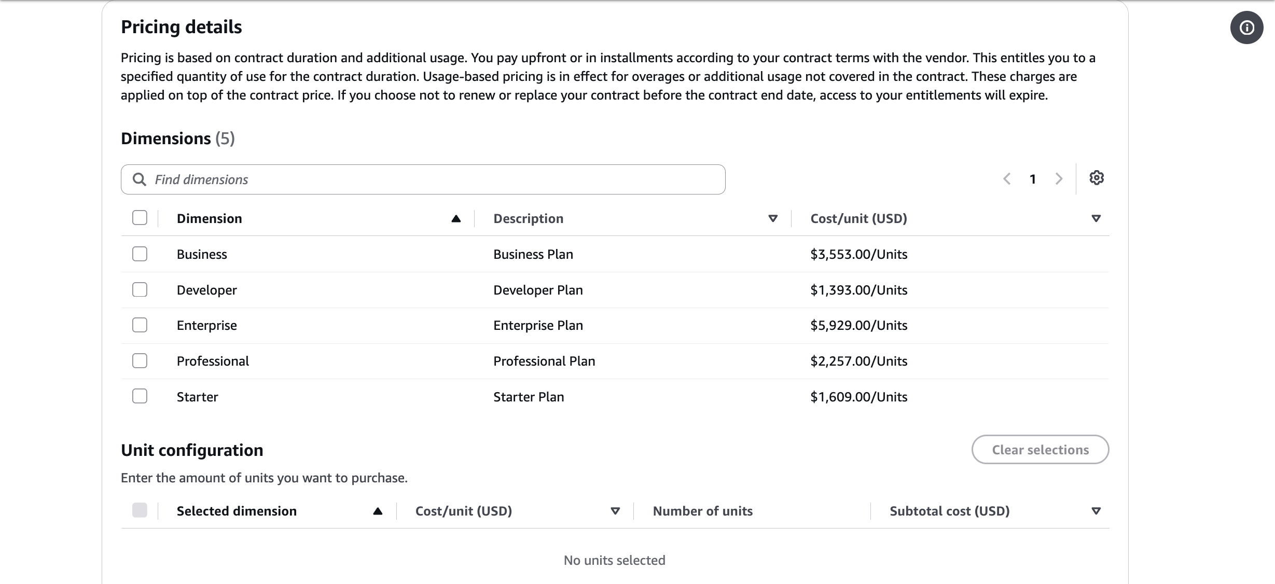This screenshot has width=1275, height=584.
Task: Click the Unit configuration heading
Action: pos(192,450)
